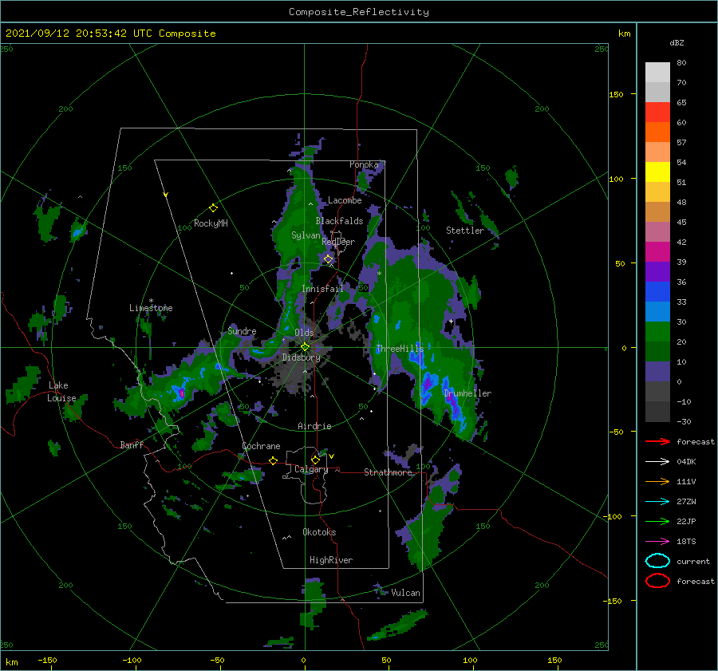
Task: Click the yellow diamond marker below RedDeer
Action: coord(329,259)
